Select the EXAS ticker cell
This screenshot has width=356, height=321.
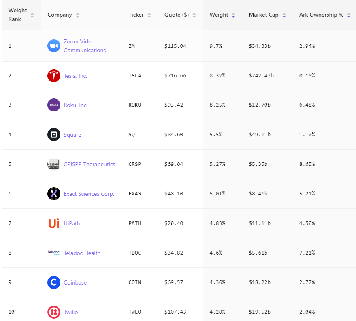point(134,194)
